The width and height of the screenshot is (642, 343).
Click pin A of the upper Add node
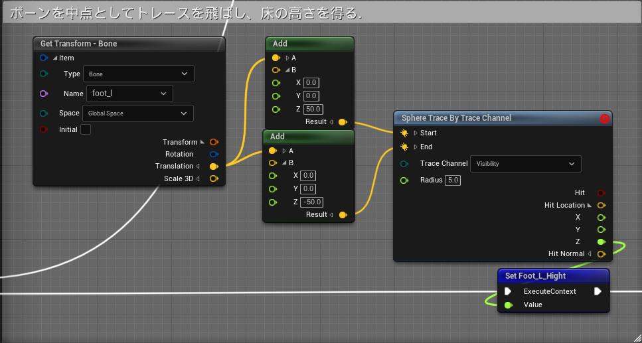[x=276, y=58]
